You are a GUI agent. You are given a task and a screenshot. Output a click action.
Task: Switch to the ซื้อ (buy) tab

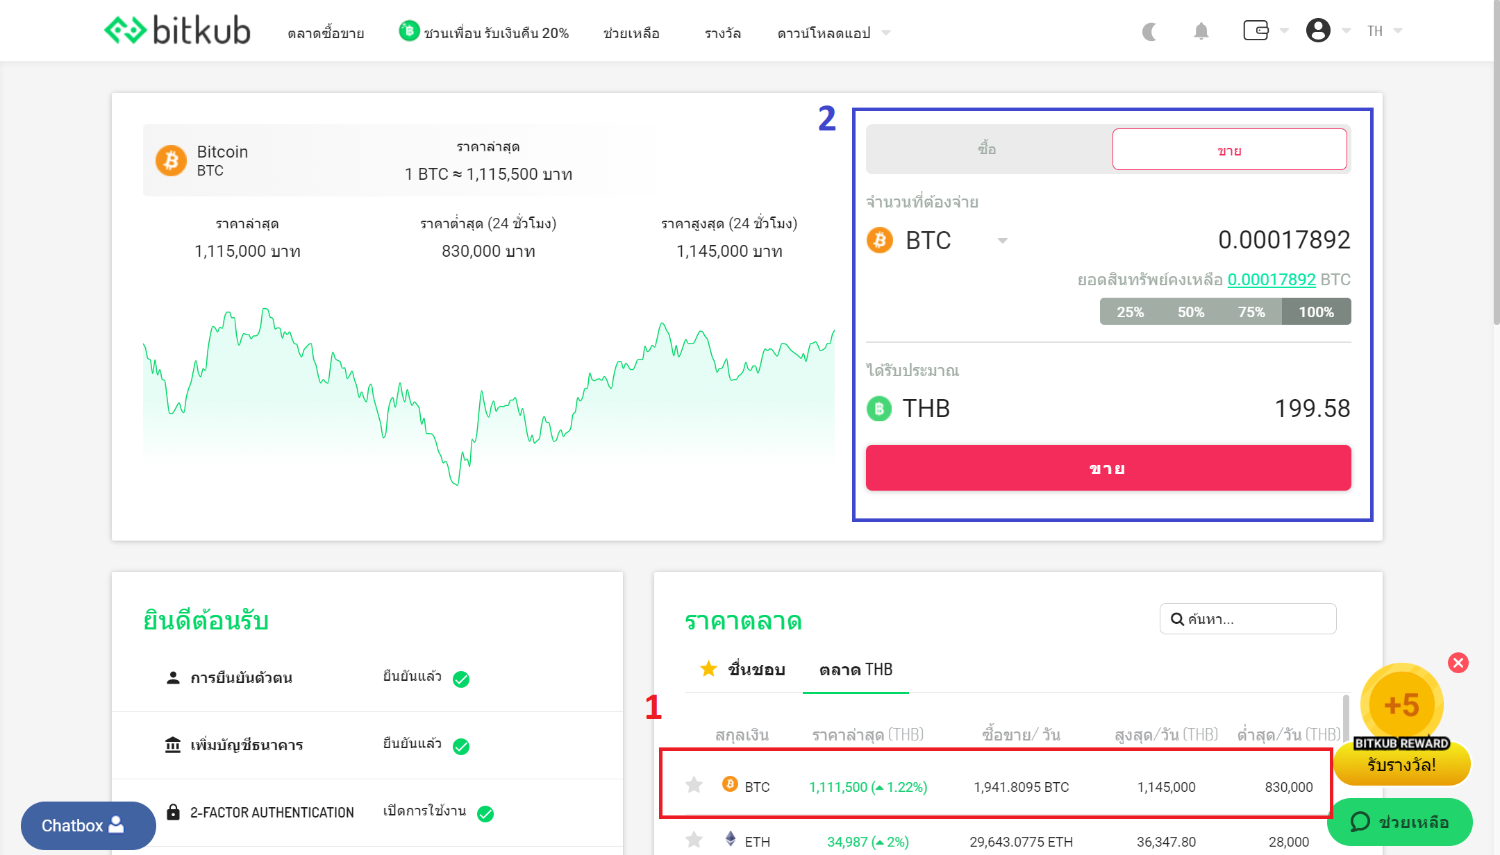point(987,149)
